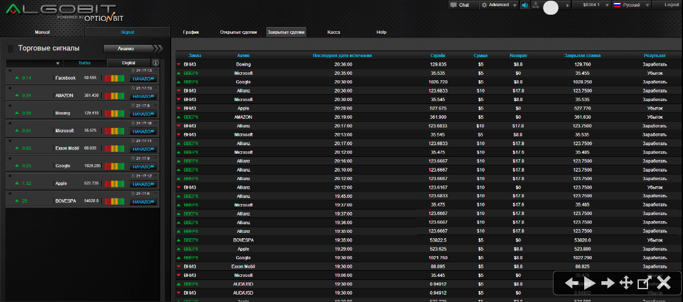
Task: Dismiss the Microsoft signal with its X
Action: click(x=156, y=123)
